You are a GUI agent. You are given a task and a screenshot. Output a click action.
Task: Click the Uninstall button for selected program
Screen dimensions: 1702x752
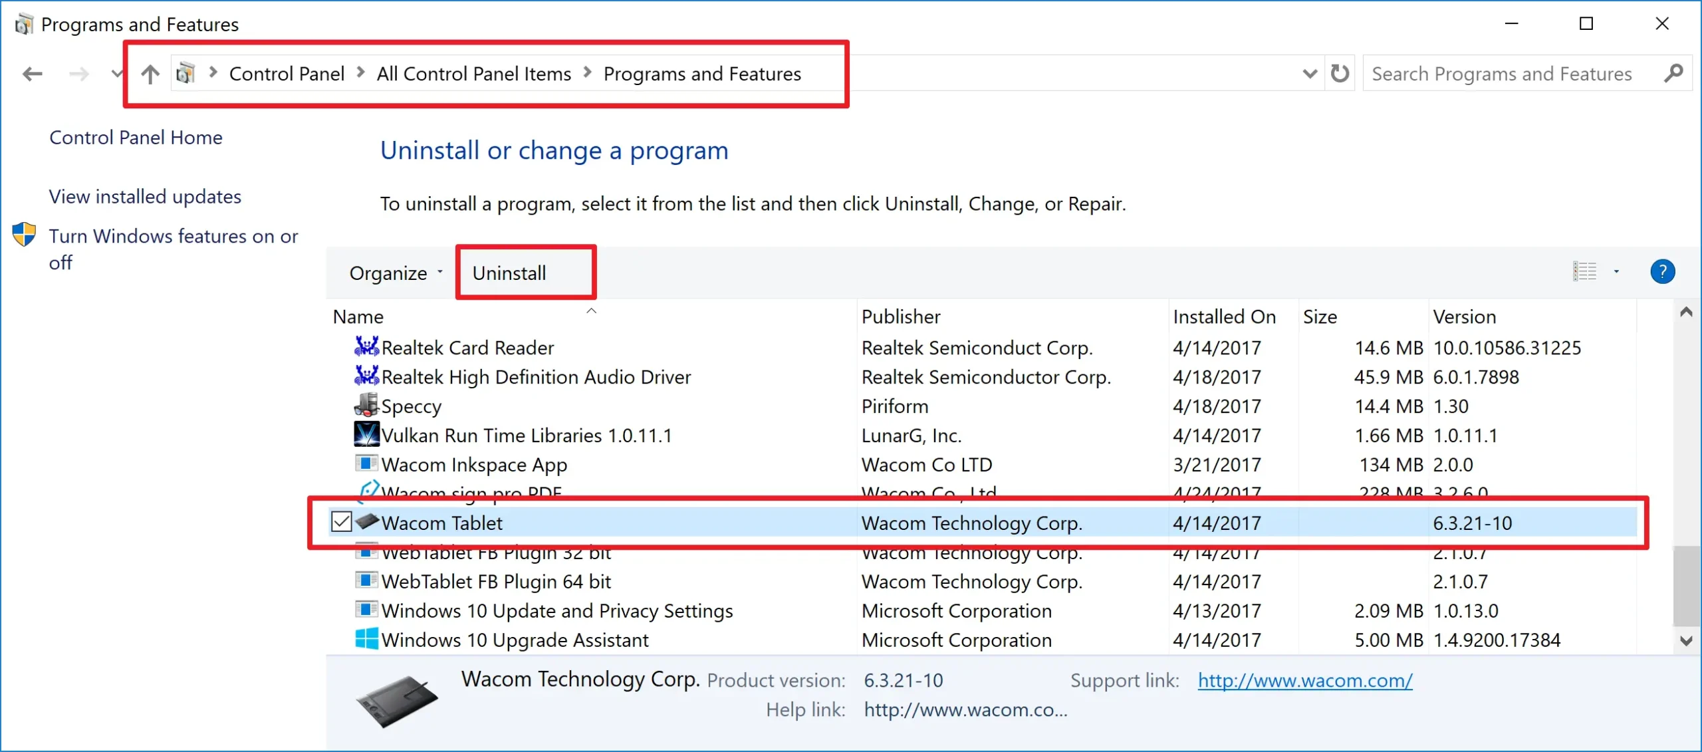click(x=511, y=273)
